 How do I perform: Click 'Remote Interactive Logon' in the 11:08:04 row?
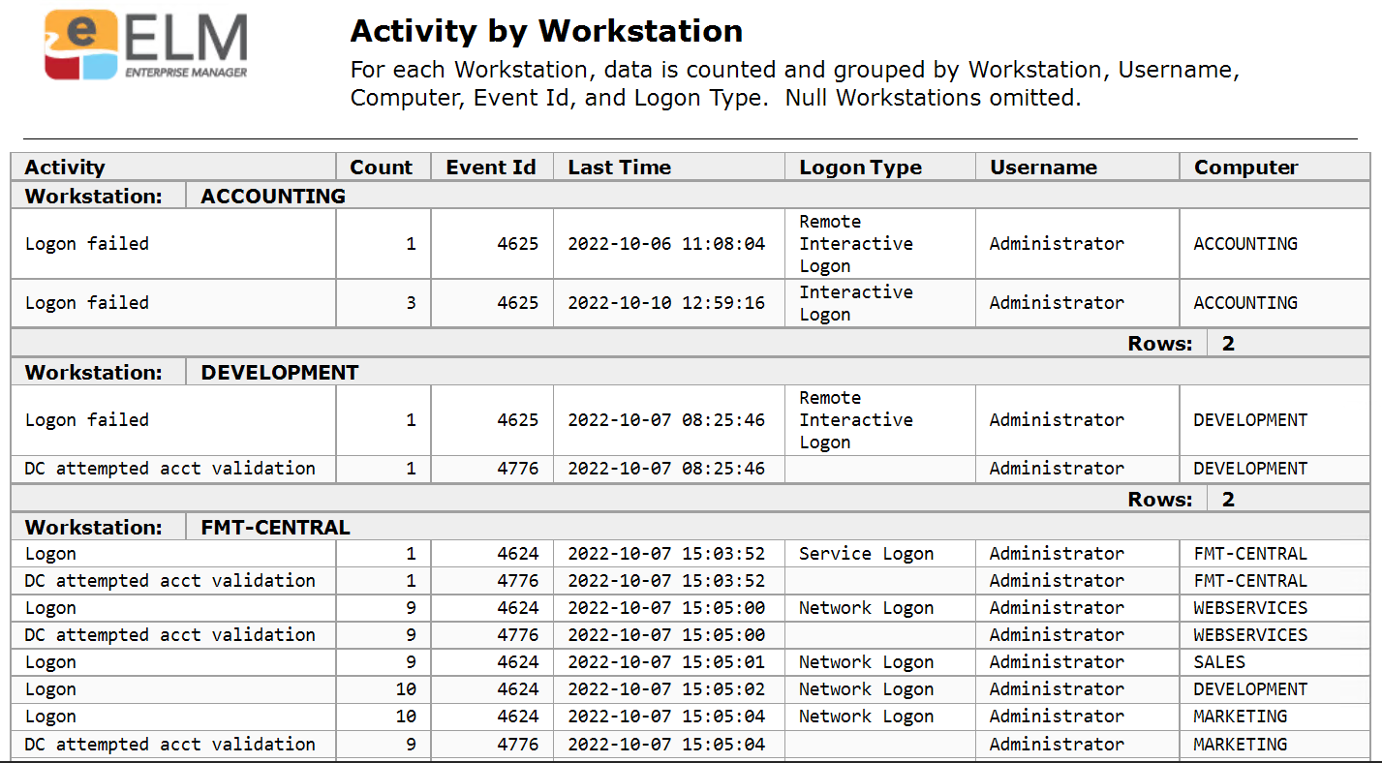[x=856, y=244]
